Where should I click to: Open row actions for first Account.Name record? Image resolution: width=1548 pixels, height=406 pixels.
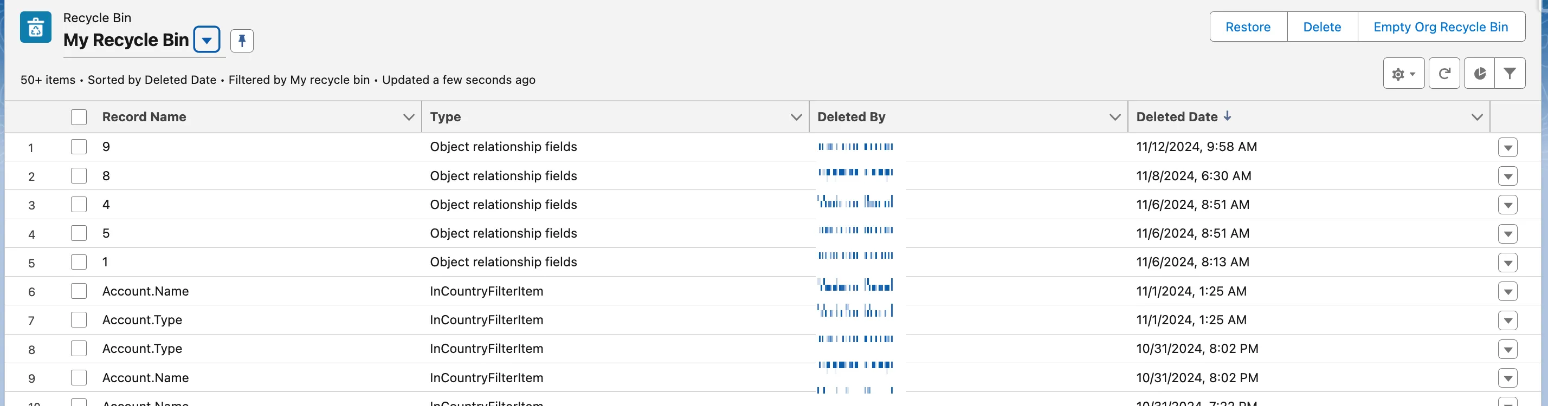pyautogui.click(x=1507, y=292)
